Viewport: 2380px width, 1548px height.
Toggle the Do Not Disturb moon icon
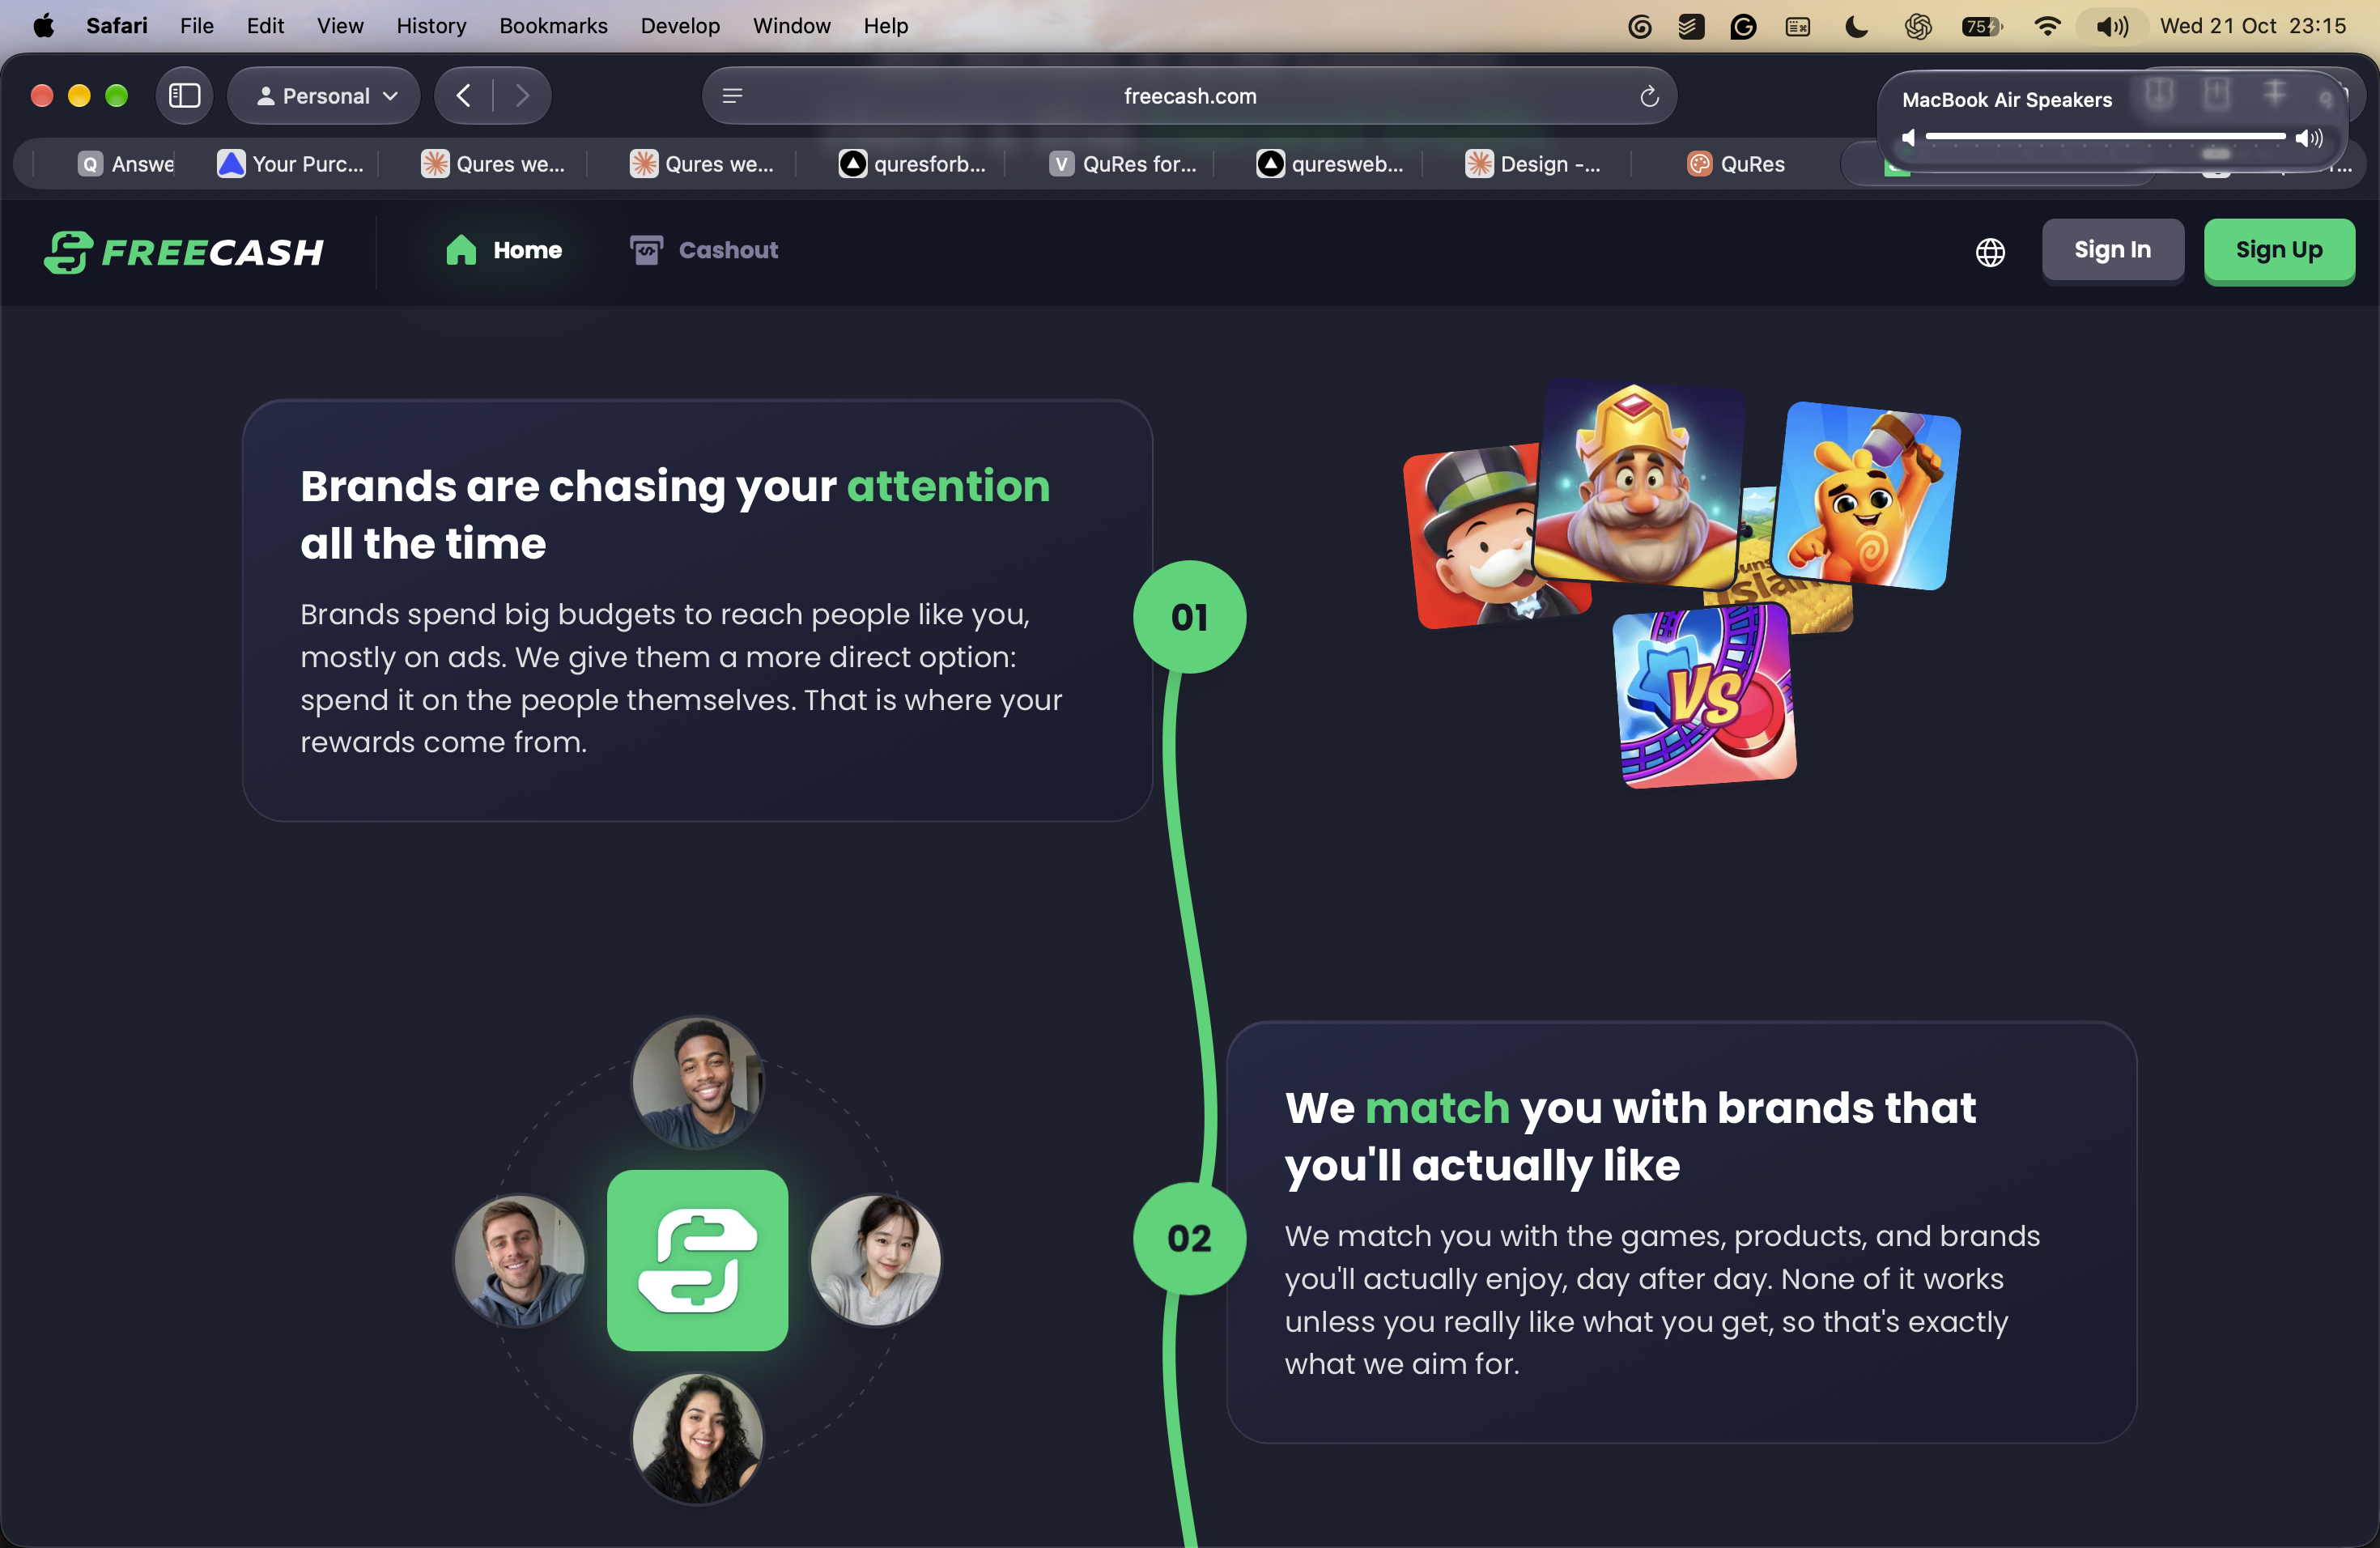[x=1856, y=26]
